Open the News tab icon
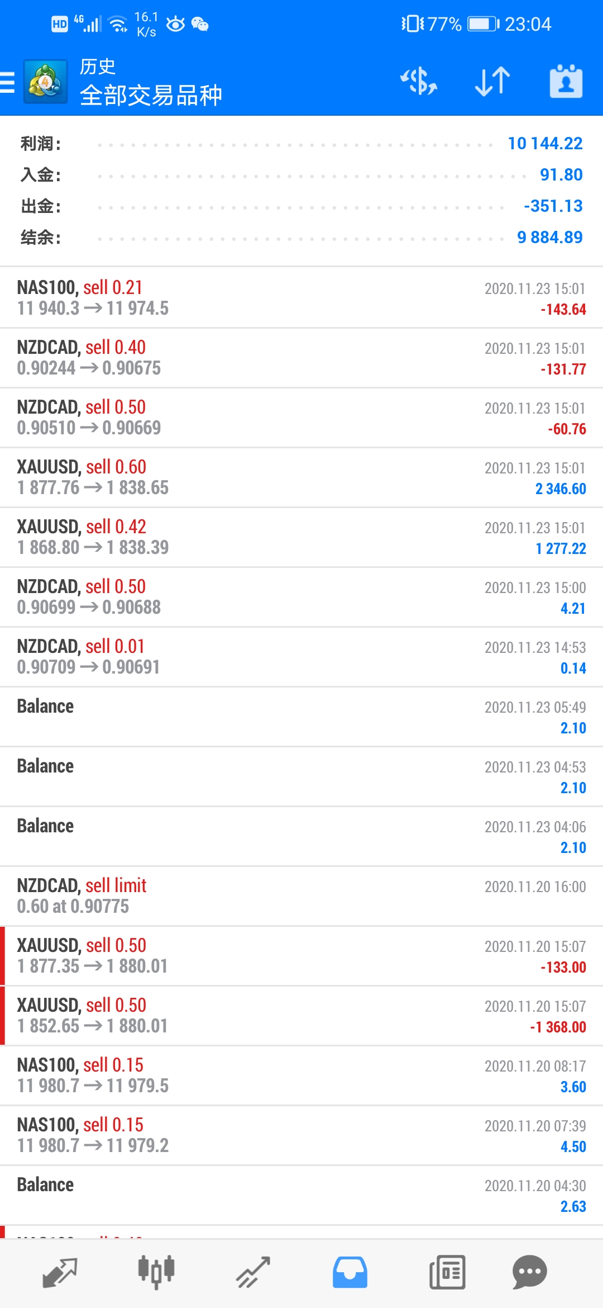Viewport: 603px width, 1308px height. pos(447,1273)
